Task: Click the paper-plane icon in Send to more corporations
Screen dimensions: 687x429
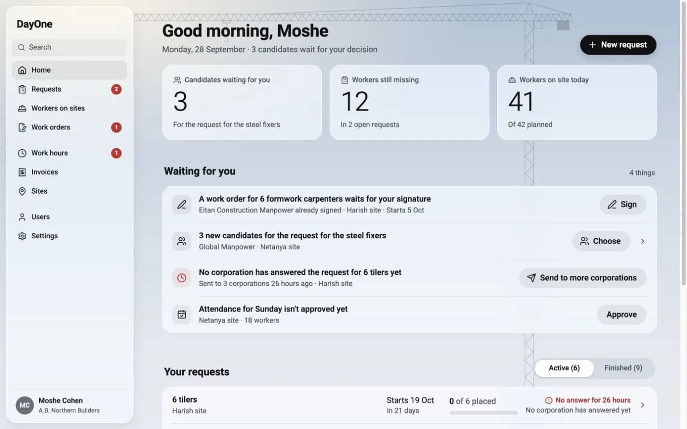Action: pyautogui.click(x=531, y=278)
